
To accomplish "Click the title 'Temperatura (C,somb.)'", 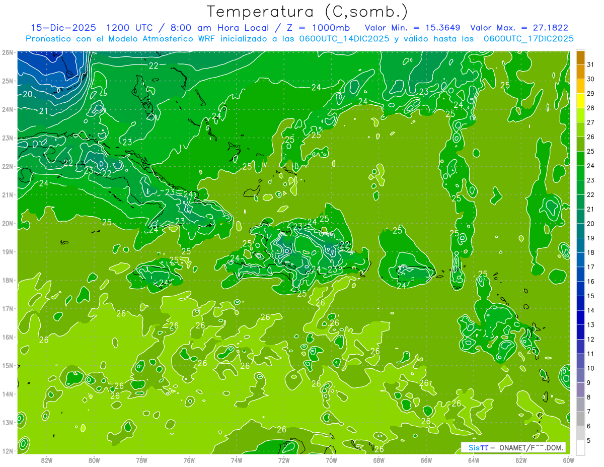I will coord(308,12).
